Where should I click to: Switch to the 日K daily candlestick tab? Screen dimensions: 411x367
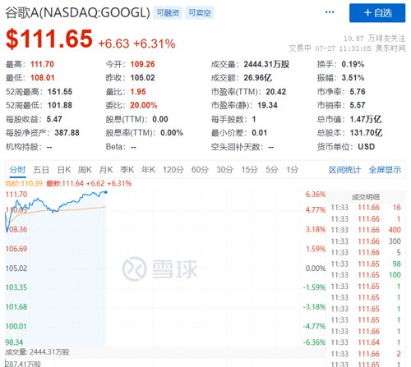(x=64, y=170)
